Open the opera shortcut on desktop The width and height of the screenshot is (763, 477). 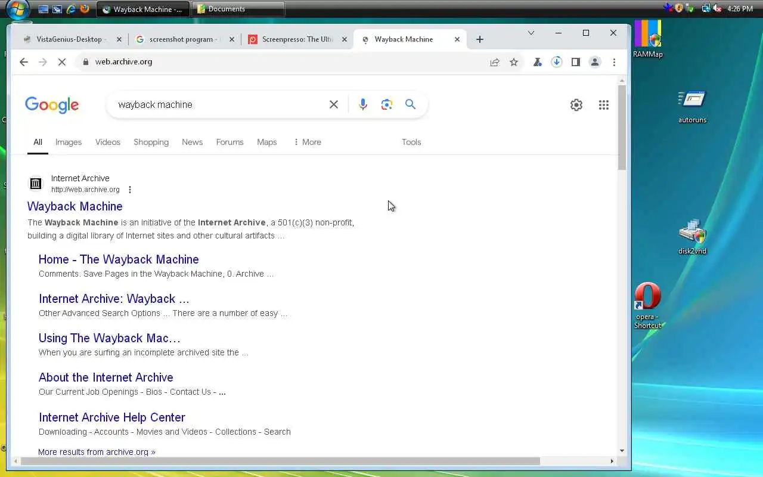tap(648, 305)
